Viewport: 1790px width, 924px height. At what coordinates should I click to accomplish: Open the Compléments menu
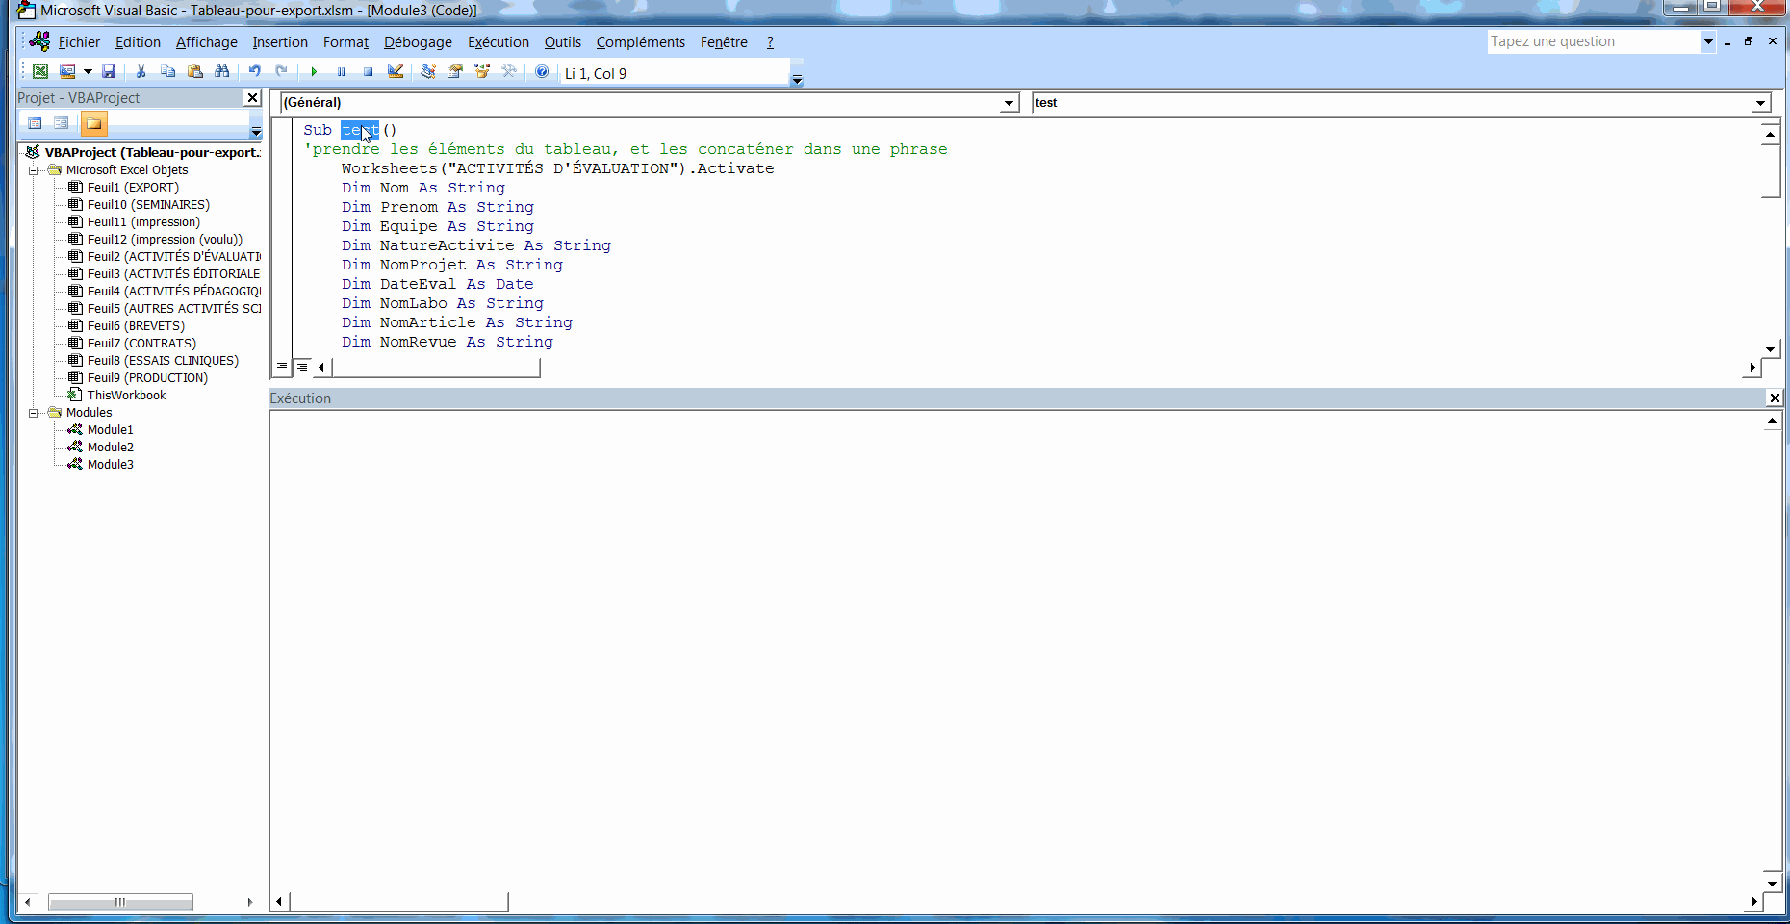[x=640, y=42]
